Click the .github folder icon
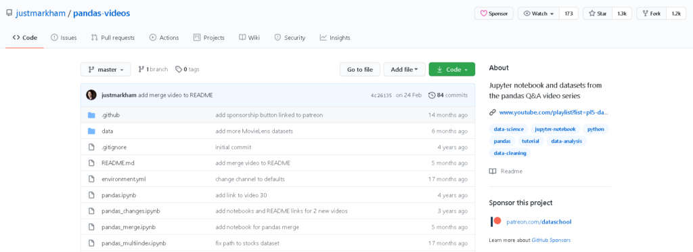 click(x=91, y=115)
